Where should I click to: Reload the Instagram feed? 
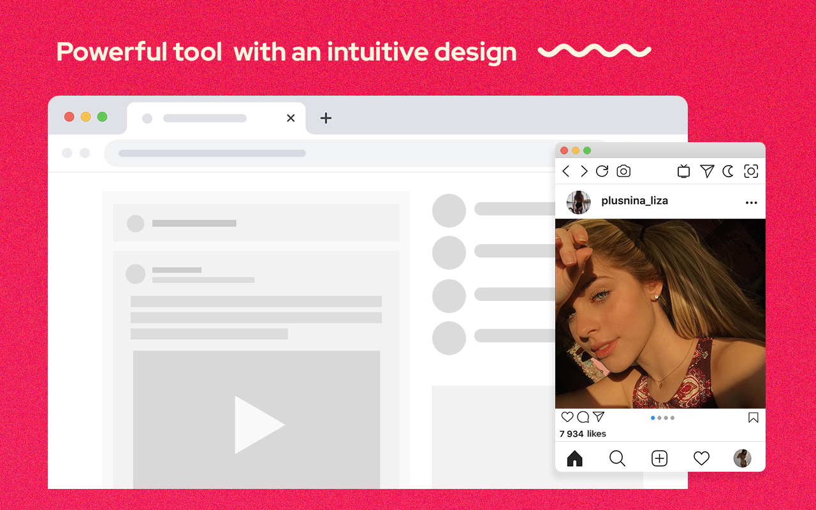click(x=602, y=171)
